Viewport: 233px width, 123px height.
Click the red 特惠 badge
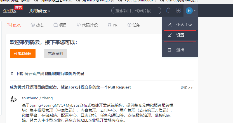18,8
